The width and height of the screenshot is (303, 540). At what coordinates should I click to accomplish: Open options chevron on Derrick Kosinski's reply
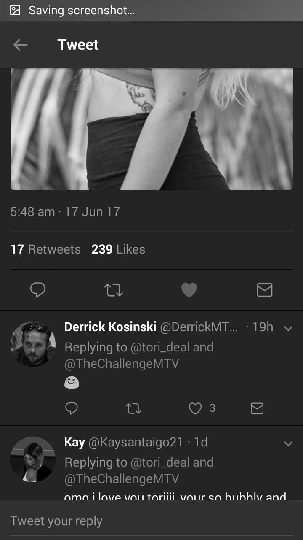click(x=288, y=328)
